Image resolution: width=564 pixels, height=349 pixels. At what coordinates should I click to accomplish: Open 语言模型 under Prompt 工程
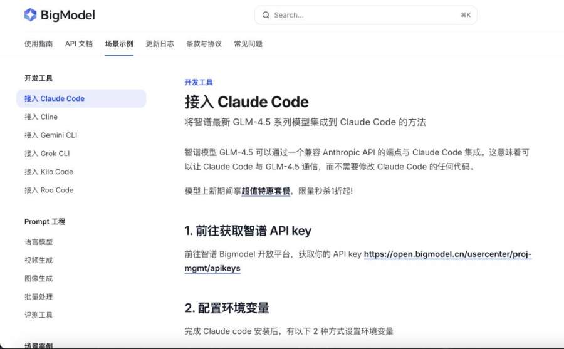[x=38, y=242]
